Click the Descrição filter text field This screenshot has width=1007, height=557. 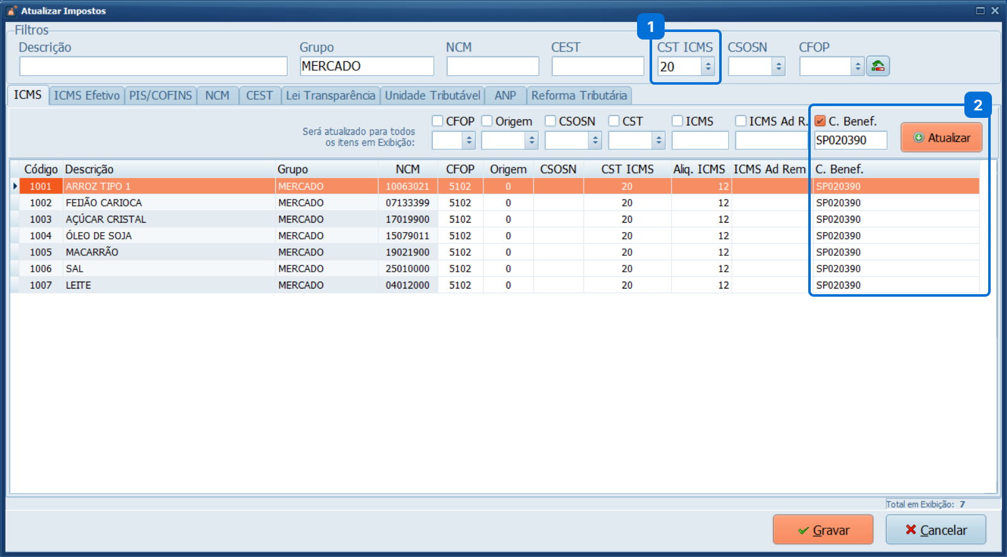click(x=153, y=66)
